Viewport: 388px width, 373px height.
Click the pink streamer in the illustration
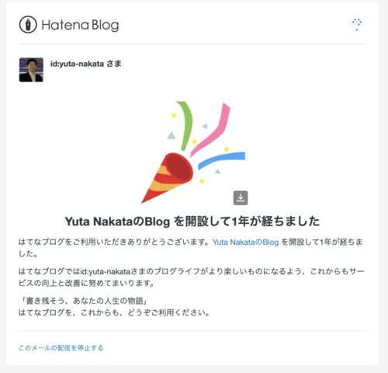click(211, 130)
